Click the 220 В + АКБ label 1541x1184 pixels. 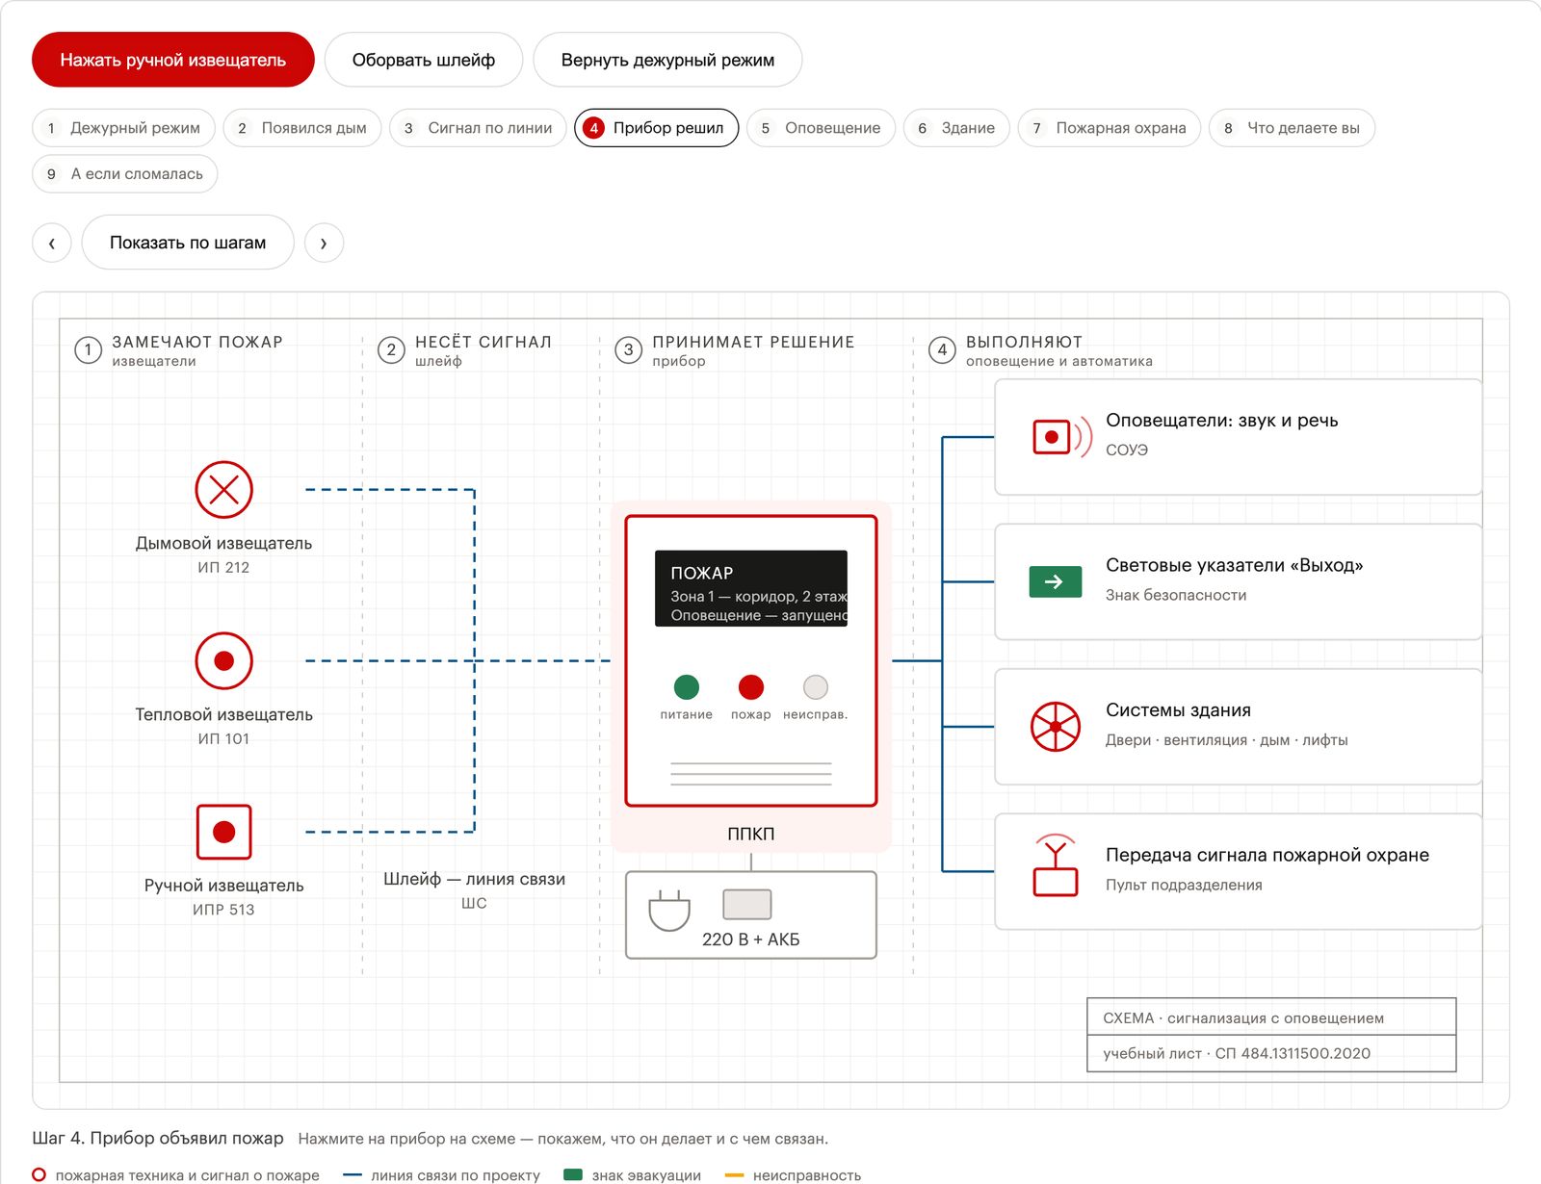751,939
